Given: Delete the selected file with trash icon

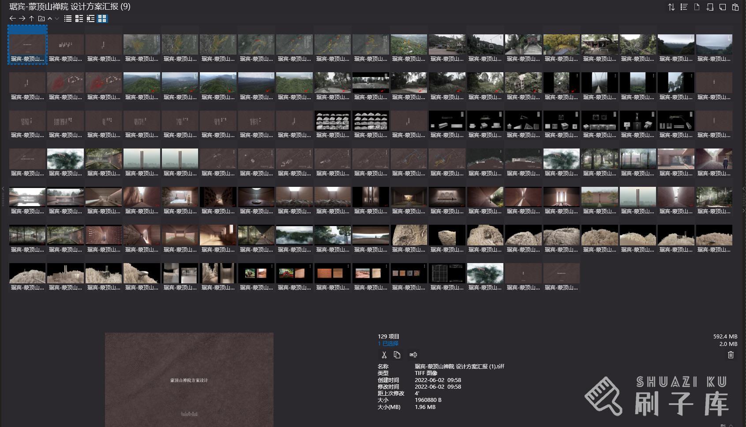Looking at the screenshot, I should pos(731,355).
